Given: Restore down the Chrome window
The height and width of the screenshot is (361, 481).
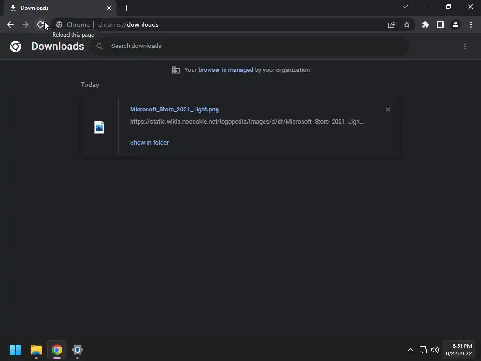Looking at the screenshot, I should (x=449, y=7).
